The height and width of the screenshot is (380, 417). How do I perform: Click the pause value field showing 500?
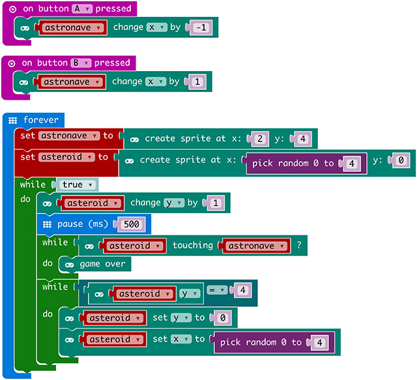tap(130, 224)
